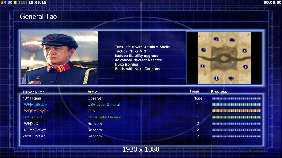The image size is (282, 158).
Task: Click 'Random' army for -3mKILYoSs^
Action: click(95, 136)
